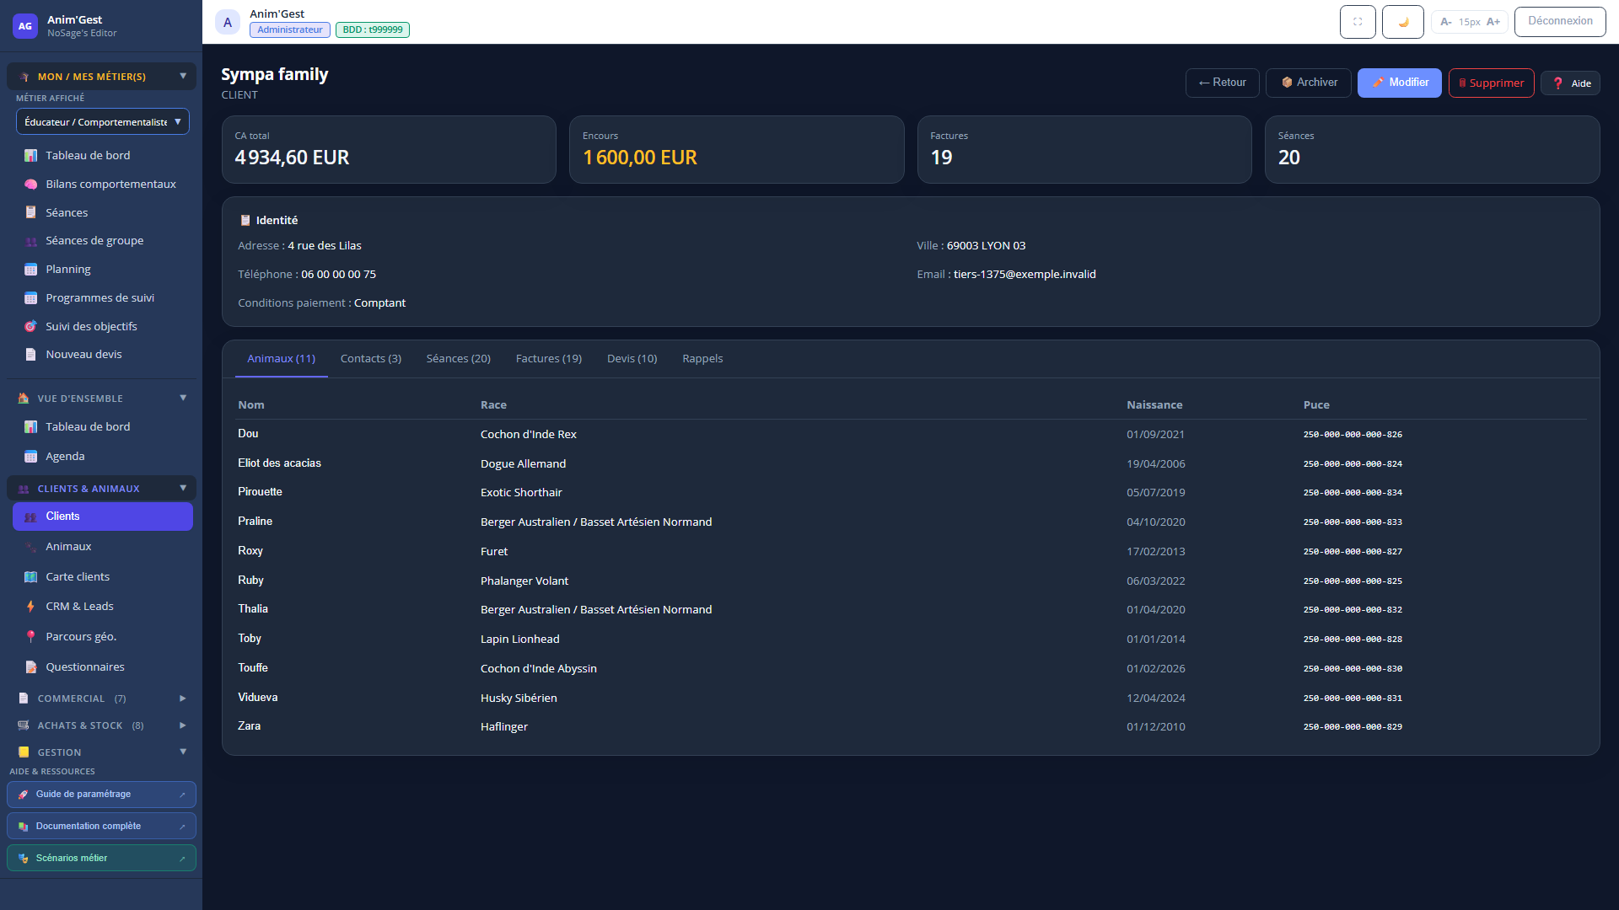Screen dimensions: 1619x910
Task: Switch to Factures (19) tab
Action: click(549, 359)
